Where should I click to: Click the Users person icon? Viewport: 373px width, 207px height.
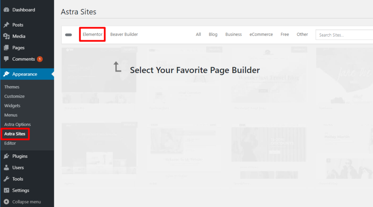(7, 167)
